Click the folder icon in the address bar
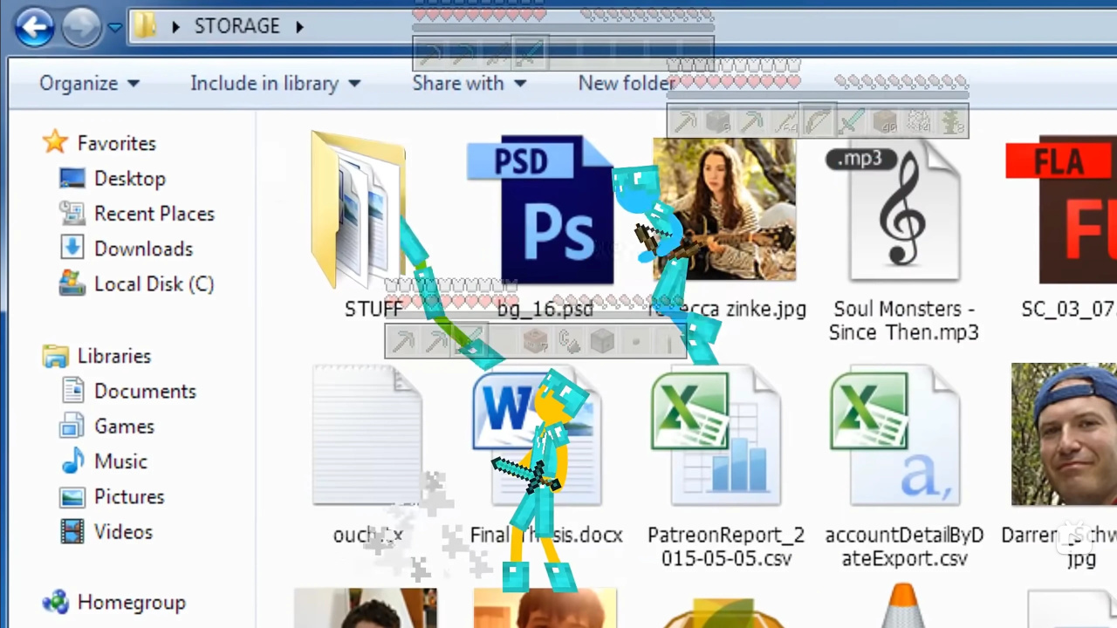Screen dimensions: 1117x628 click(x=145, y=26)
